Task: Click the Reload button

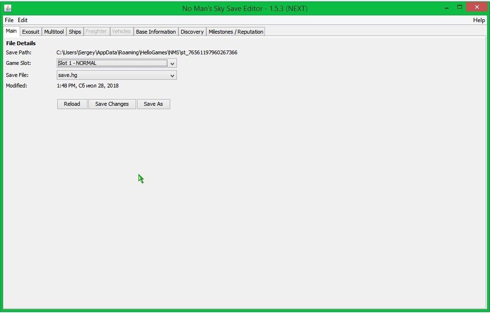Action: (72, 104)
